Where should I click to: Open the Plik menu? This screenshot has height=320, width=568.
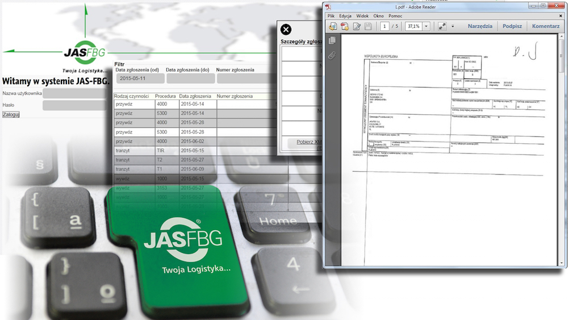(x=331, y=16)
